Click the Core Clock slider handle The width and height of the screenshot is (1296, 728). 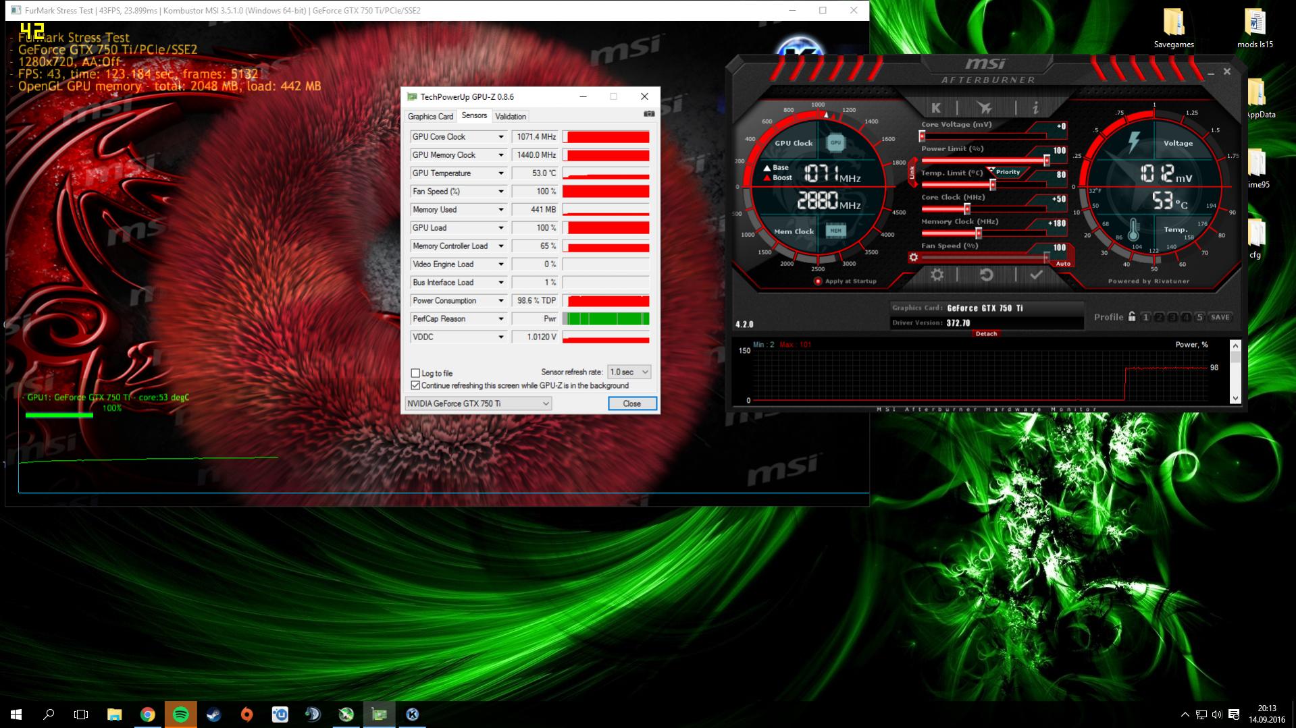(x=967, y=209)
